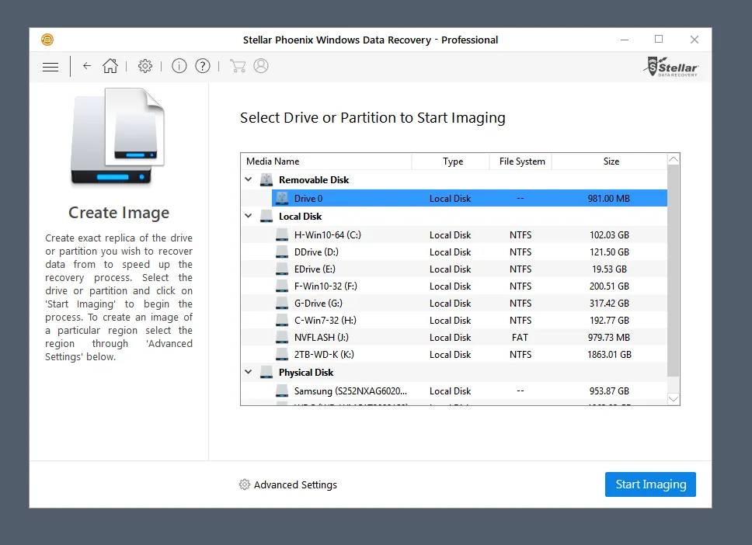Click Start Imaging button
Image resolution: width=752 pixels, height=545 pixels.
(650, 484)
